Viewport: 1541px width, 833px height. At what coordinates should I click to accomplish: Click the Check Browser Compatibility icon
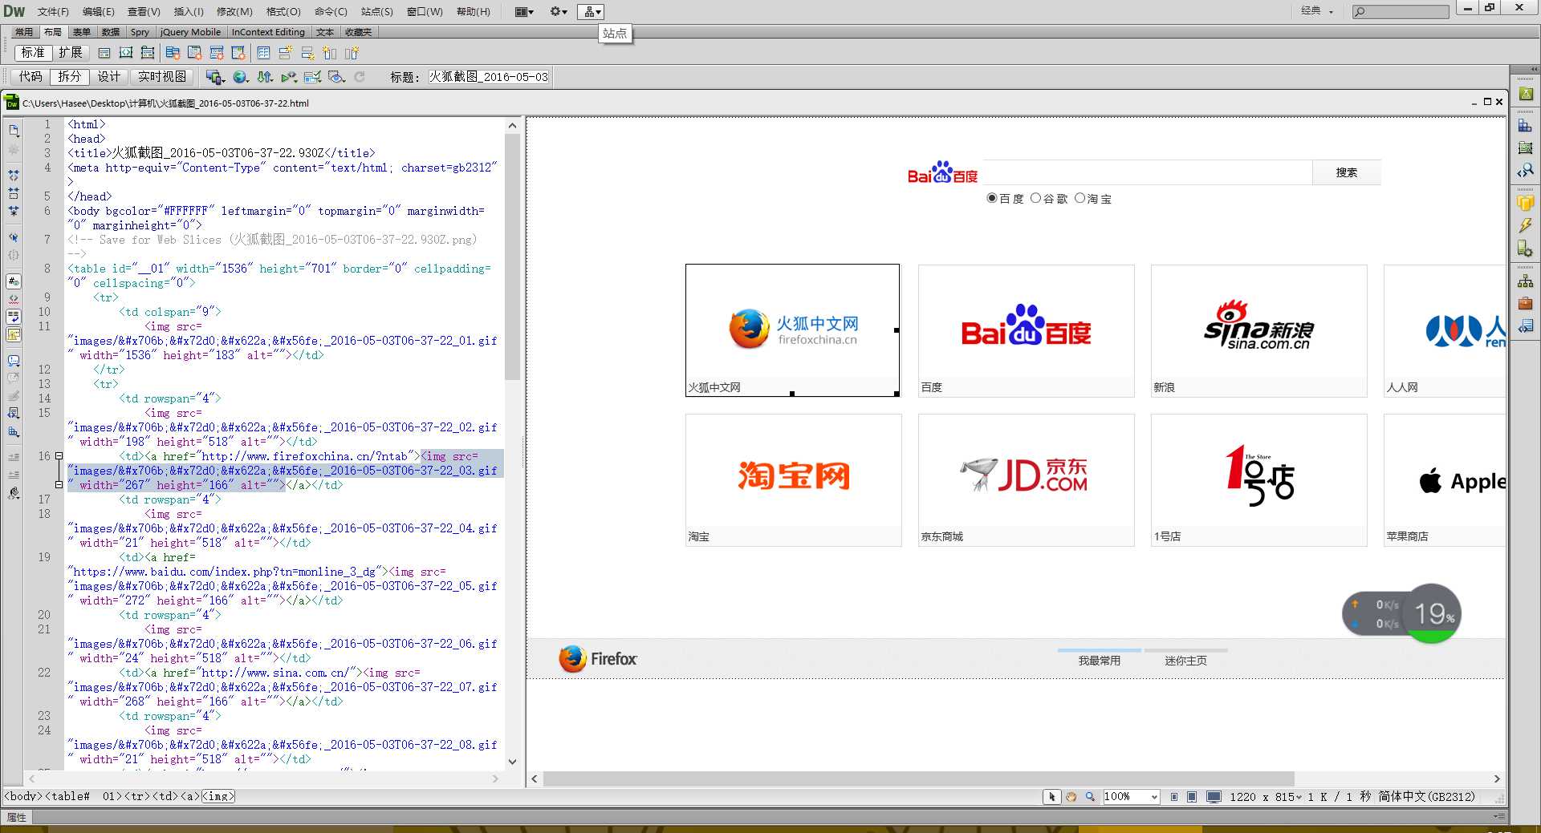[313, 77]
